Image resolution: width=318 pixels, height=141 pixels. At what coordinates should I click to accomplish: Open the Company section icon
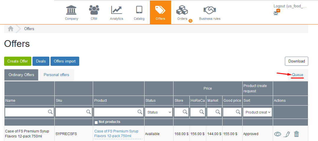pyautogui.click(x=72, y=10)
